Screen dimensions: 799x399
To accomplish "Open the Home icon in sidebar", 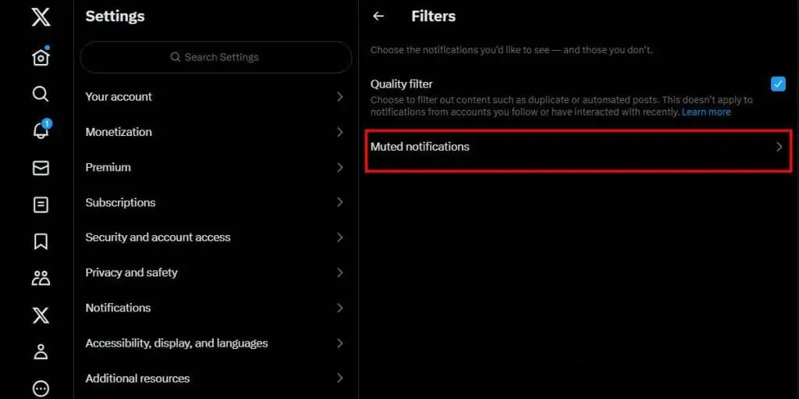I will click(41, 57).
